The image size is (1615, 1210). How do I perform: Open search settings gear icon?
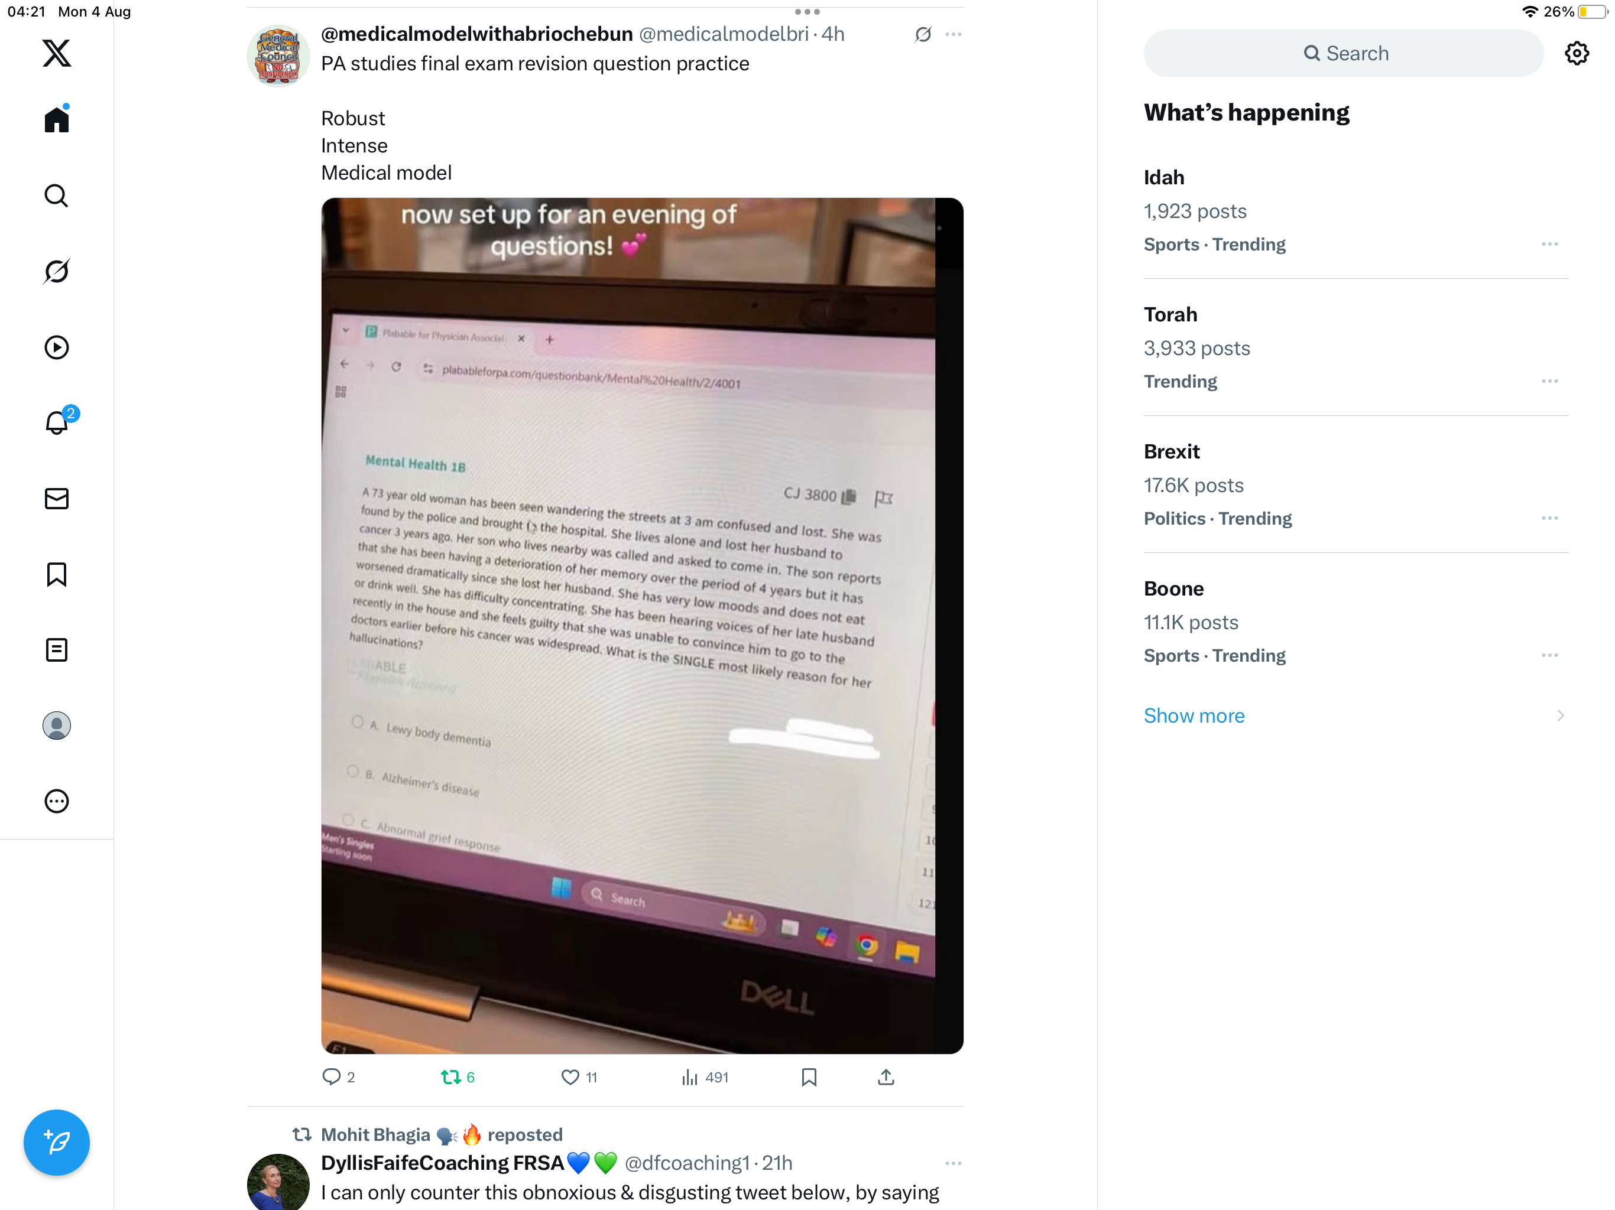click(x=1577, y=53)
